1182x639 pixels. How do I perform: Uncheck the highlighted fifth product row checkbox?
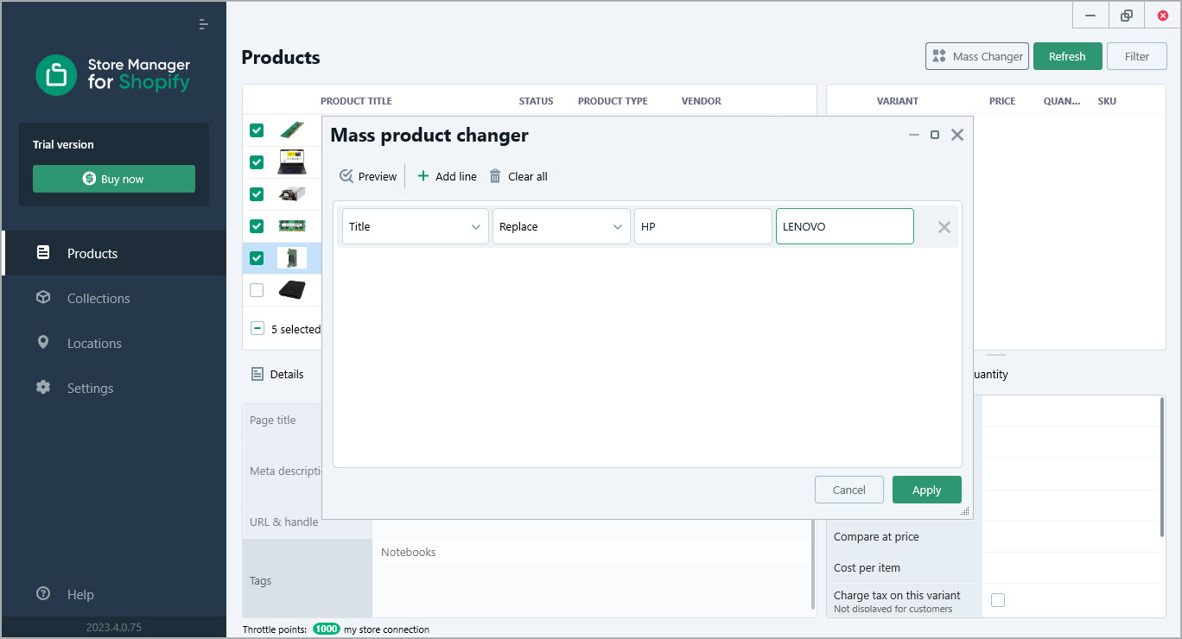pos(257,258)
